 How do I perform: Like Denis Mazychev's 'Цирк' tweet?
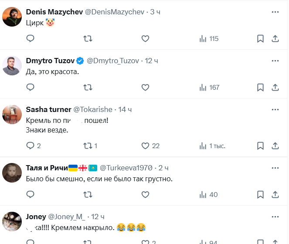coord(146,39)
